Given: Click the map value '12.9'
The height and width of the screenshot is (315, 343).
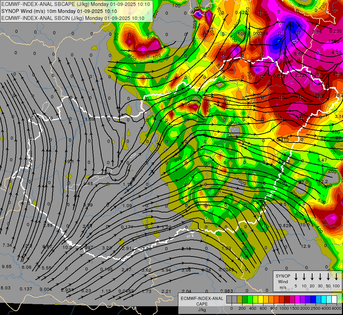Looking at the screenshot, I should tap(306, 246).
